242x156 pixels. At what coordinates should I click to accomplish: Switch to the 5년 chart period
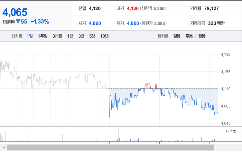click(x=92, y=36)
